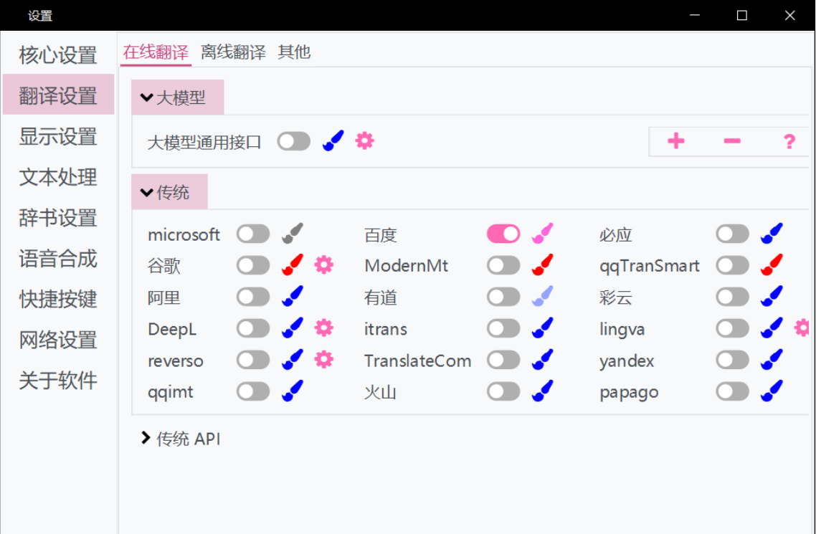The width and height of the screenshot is (816, 534).
Task: Open the gear settings for 大模型通用接口
Action: pos(364,141)
